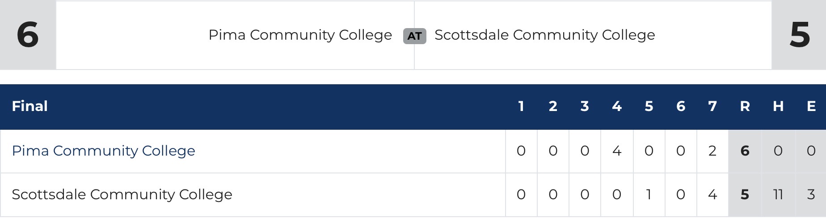Click Pima's 2 runs in seventh inning

coord(712,151)
